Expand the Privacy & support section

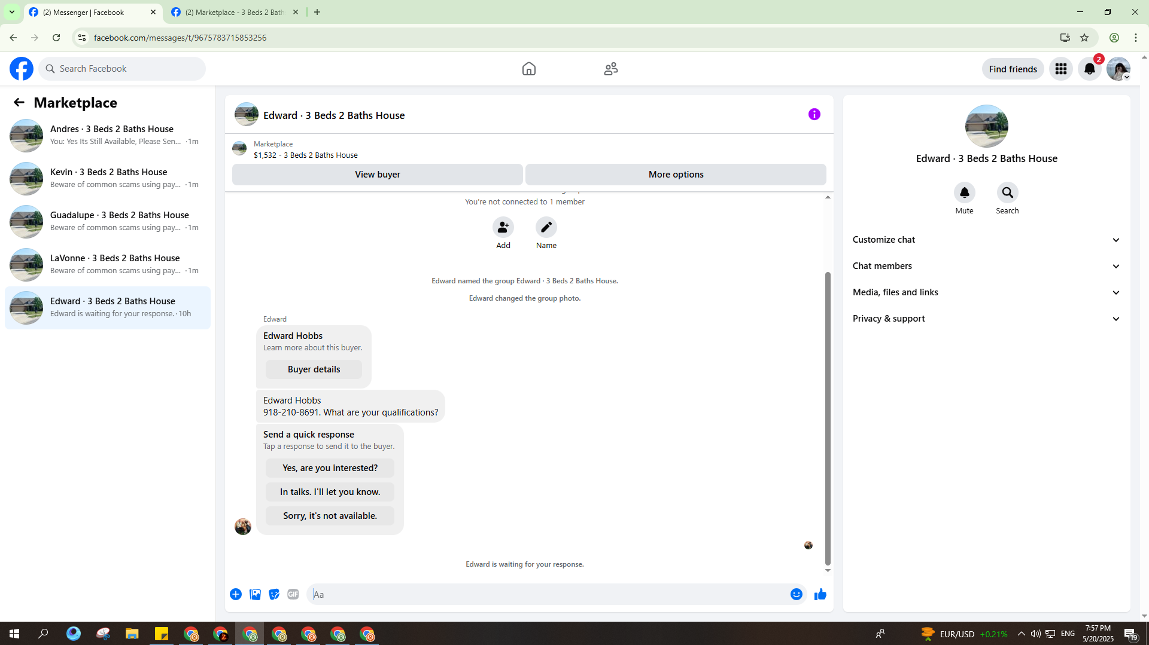pos(986,319)
